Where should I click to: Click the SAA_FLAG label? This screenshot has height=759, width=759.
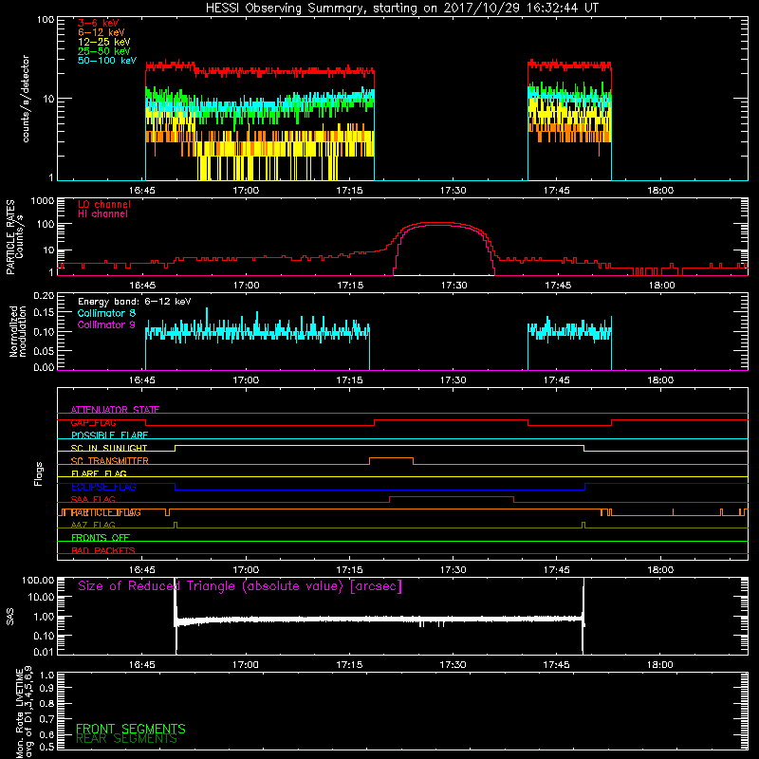coord(93,500)
